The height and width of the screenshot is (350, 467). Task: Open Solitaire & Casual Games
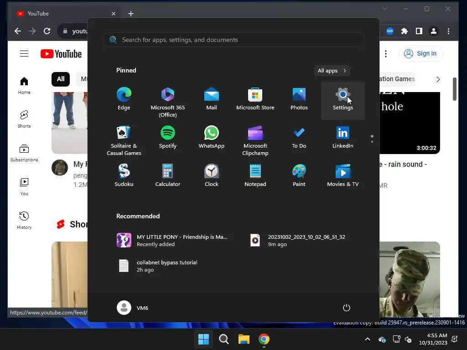tap(124, 140)
